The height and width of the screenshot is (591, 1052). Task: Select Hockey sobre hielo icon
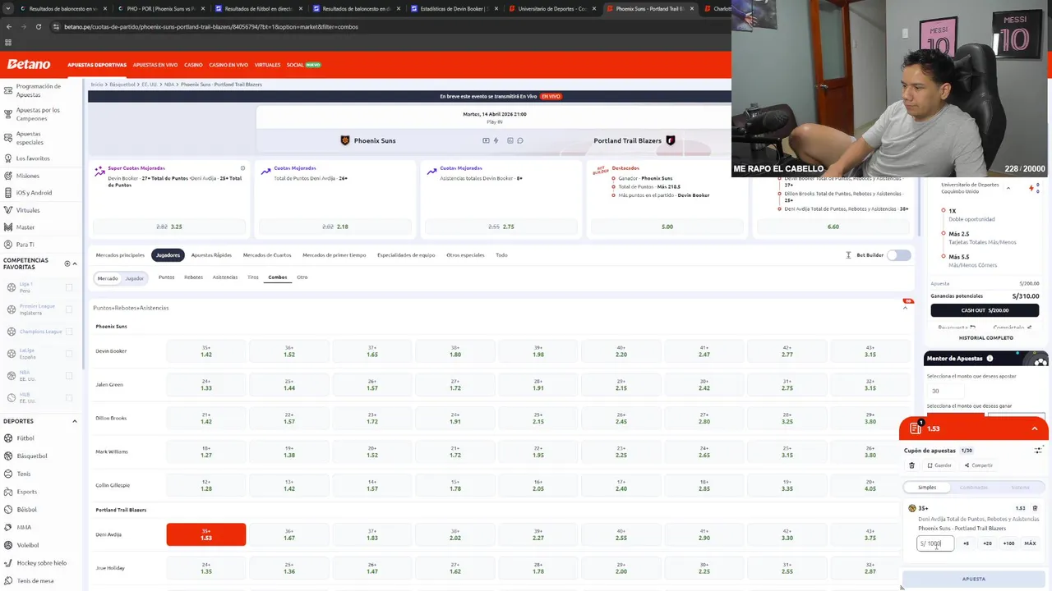7,563
